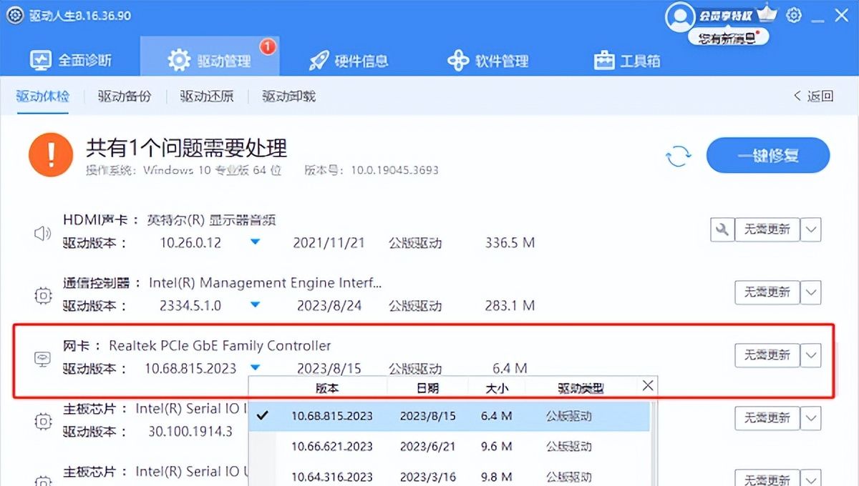Image resolution: width=859 pixels, height=486 pixels.
Task: Click the HDMI sound card speaker icon
Action: pyautogui.click(x=43, y=233)
